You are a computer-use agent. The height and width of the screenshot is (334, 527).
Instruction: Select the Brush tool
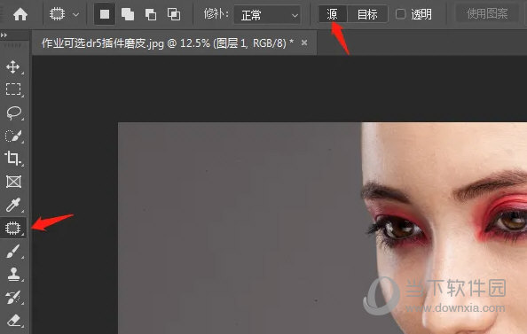coord(13,252)
